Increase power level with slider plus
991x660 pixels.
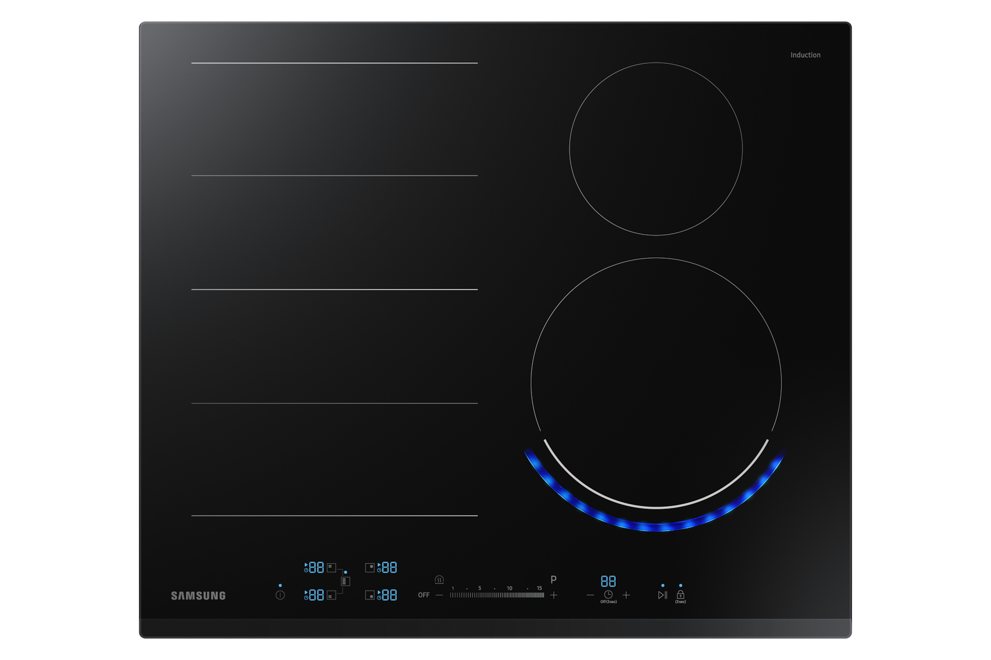(554, 595)
